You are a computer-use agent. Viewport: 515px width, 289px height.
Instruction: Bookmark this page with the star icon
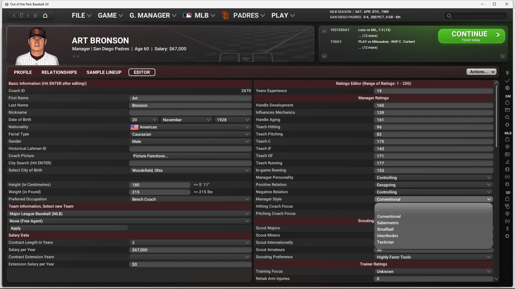pyautogui.click(x=35, y=16)
